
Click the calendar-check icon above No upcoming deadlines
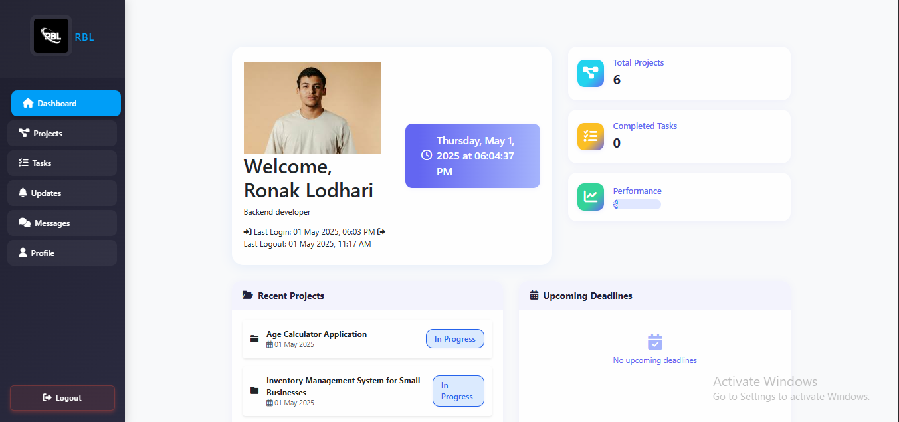click(x=655, y=342)
